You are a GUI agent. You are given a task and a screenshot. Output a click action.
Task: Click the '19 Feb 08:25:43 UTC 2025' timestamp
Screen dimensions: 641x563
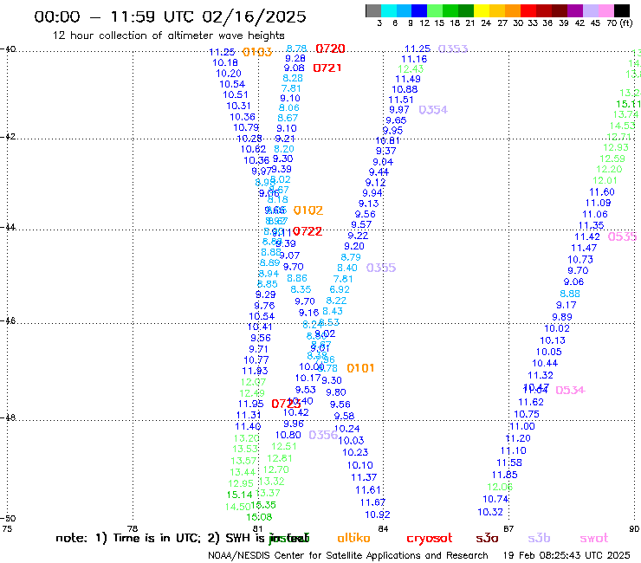[567, 555]
